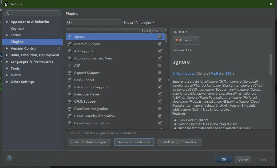Click the .ignore plugin icon
The width and height of the screenshot is (277, 168).
(70, 37)
